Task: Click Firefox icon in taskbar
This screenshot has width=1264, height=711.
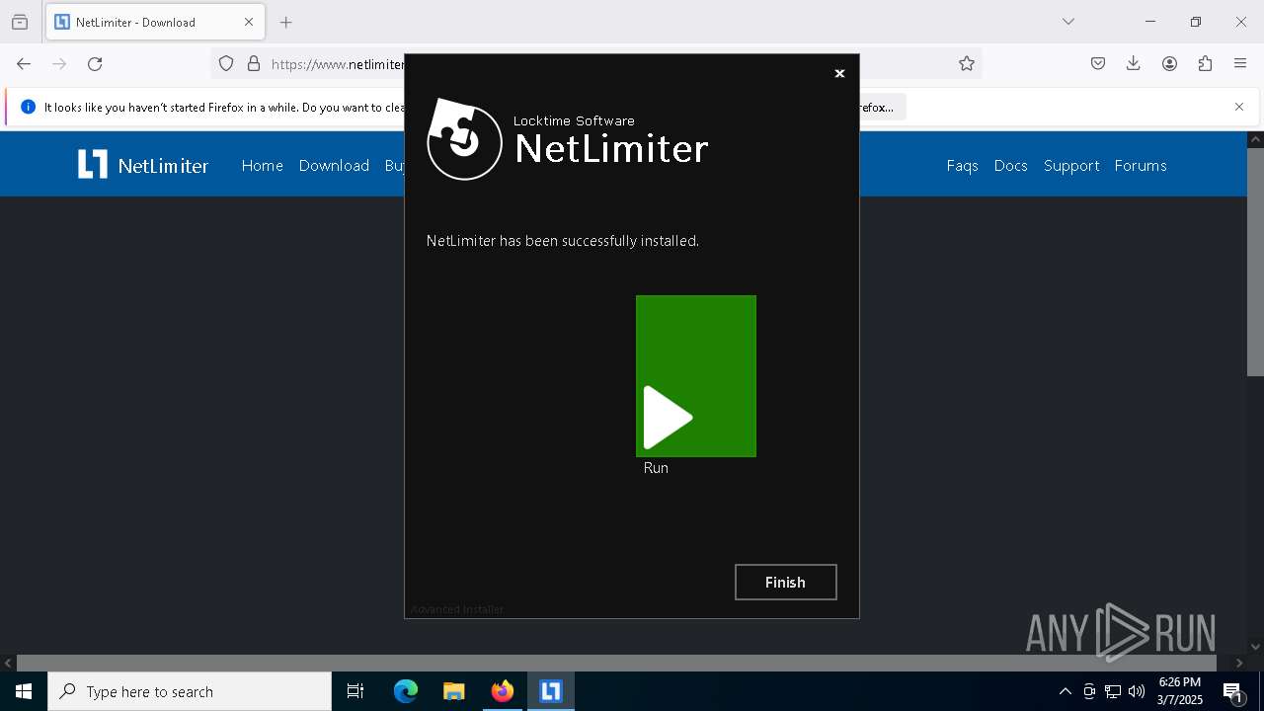Action: [x=503, y=691]
